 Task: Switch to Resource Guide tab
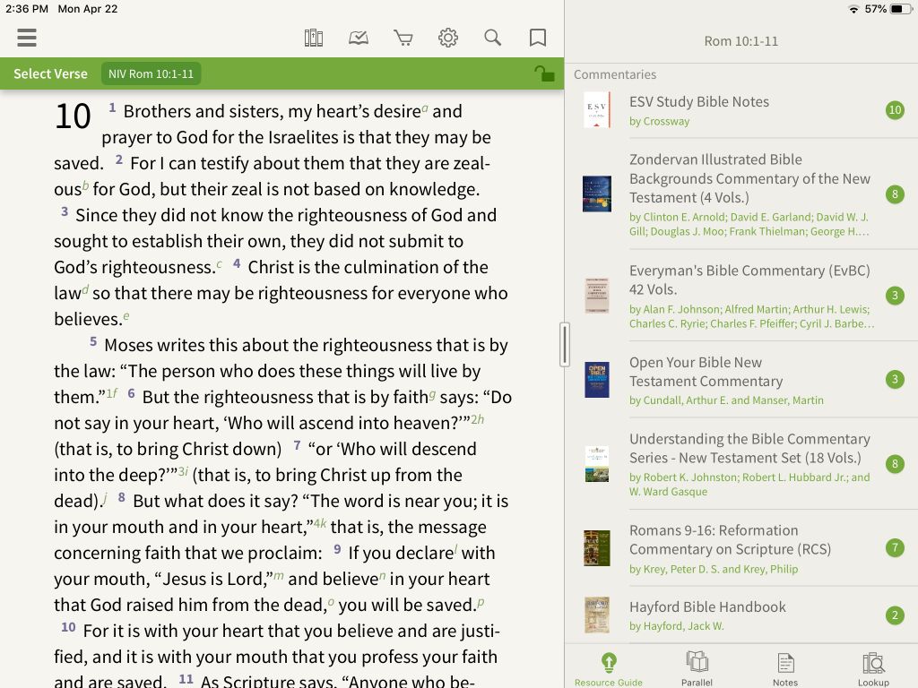609,668
